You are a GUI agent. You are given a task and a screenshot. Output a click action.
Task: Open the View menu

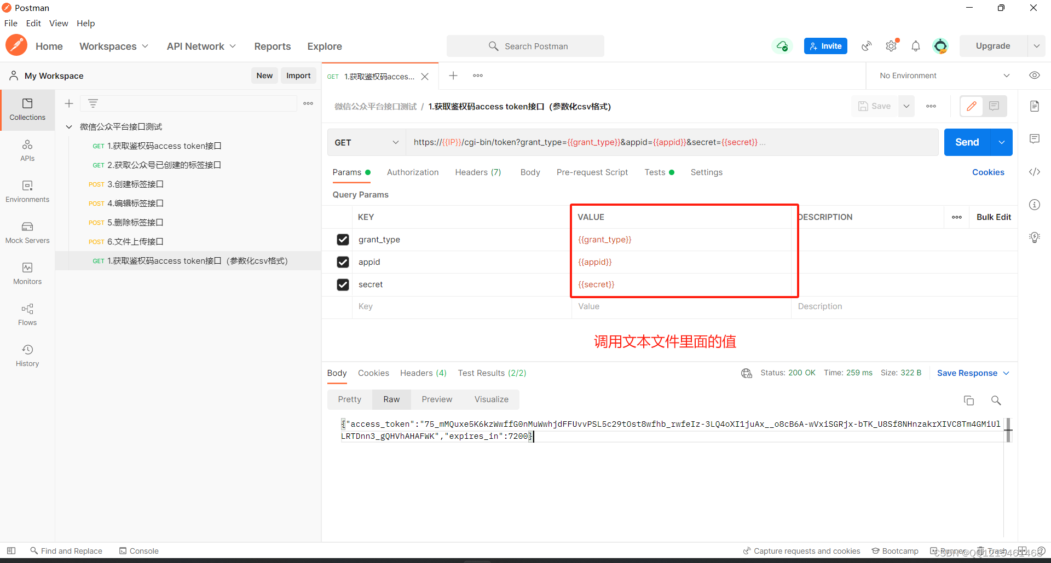[x=59, y=23]
